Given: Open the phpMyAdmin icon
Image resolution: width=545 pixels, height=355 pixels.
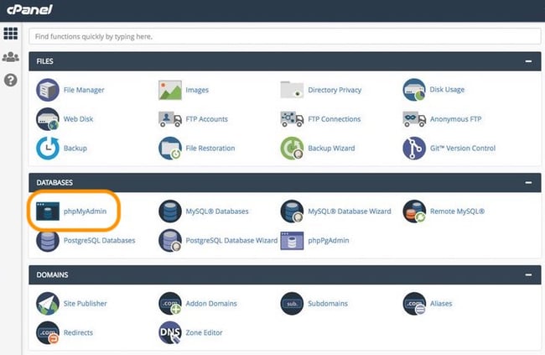Looking at the screenshot, I should pyautogui.click(x=48, y=211).
